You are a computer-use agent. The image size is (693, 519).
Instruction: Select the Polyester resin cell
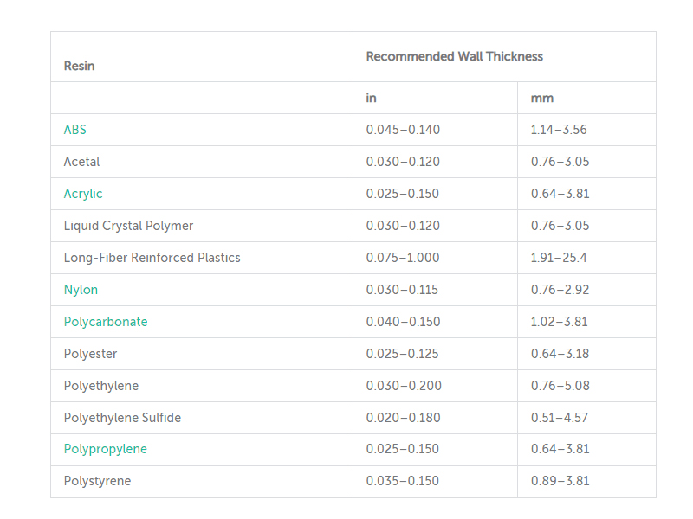point(91,354)
